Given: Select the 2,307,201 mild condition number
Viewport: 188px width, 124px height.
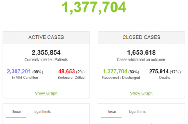Looking at the screenshot, I should tap(19, 72).
